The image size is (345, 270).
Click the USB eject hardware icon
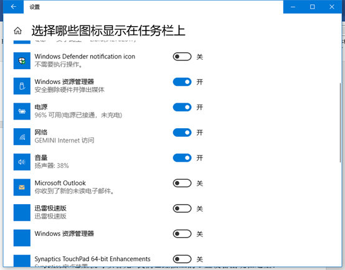coord(22,86)
